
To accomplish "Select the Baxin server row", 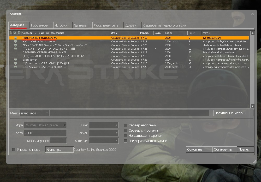I will coord(129,60).
